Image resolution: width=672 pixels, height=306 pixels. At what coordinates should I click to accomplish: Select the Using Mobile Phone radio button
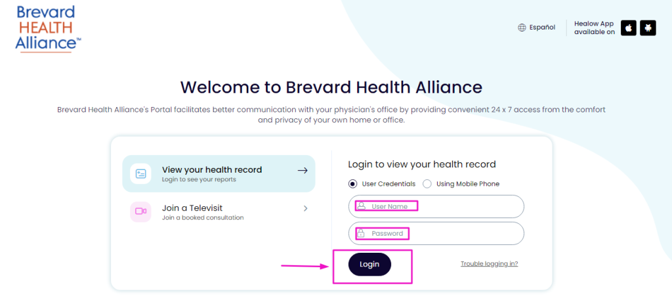[x=427, y=184]
